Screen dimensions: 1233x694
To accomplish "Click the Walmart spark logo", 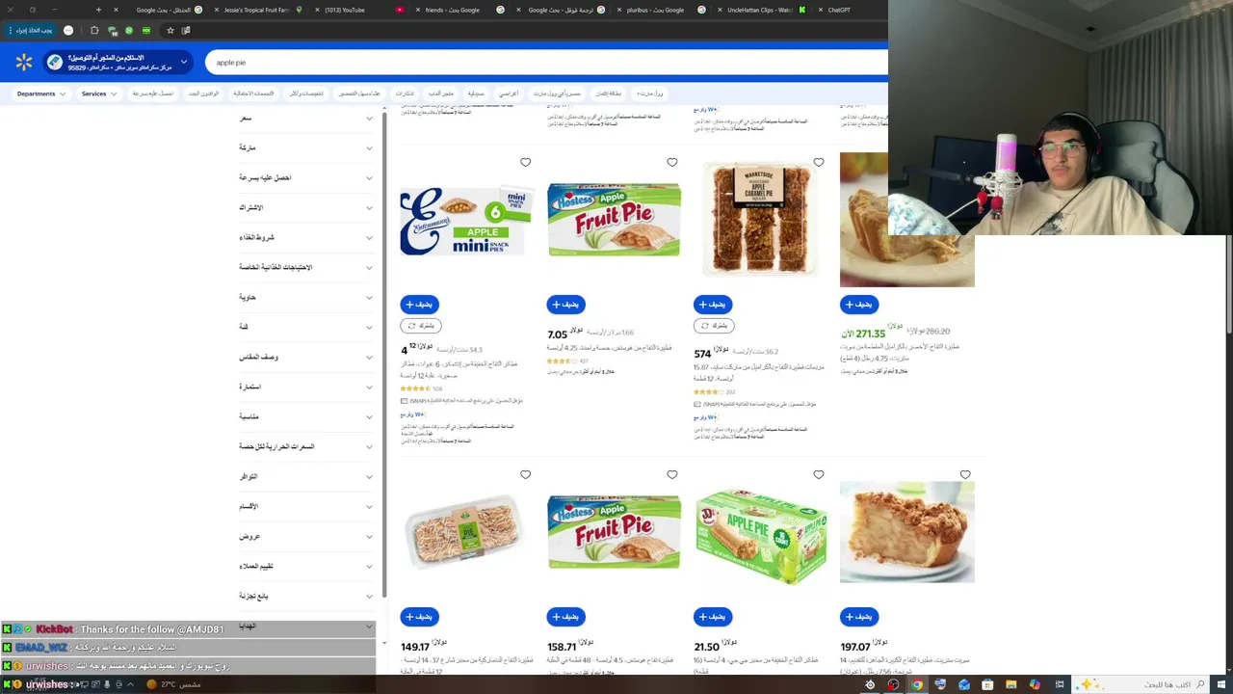I will click(x=24, y=63).
